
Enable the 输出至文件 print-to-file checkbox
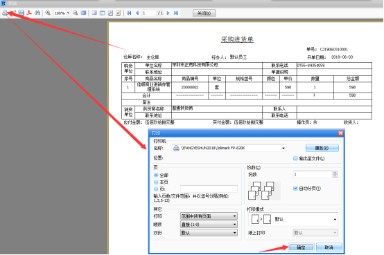(295, 158)
